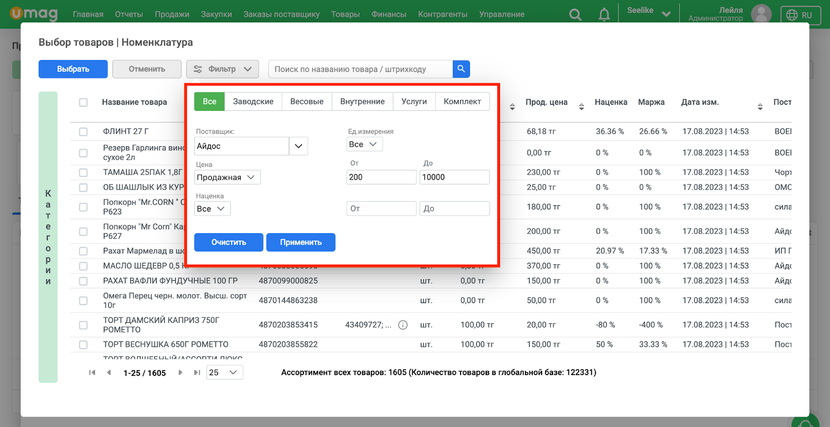This screenshot has height=427, width=830.
Task: Select ТОРТ ВЕСНУШКА 650Г РОМЕТТО checkbox
Action: point(83,345)
